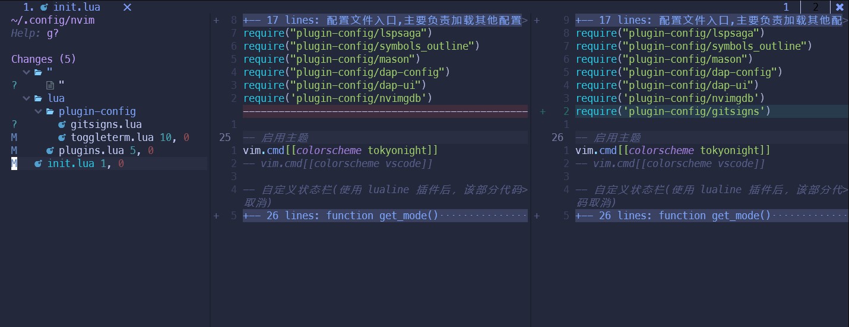Click require dap-config line in right pane

click(679, 72)
